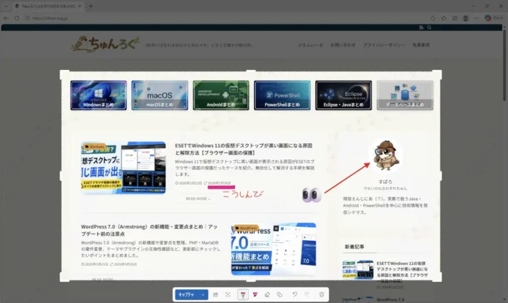Click the browser refresh icon
Viewport: 508px width, 303px height.
coord(17,18)
